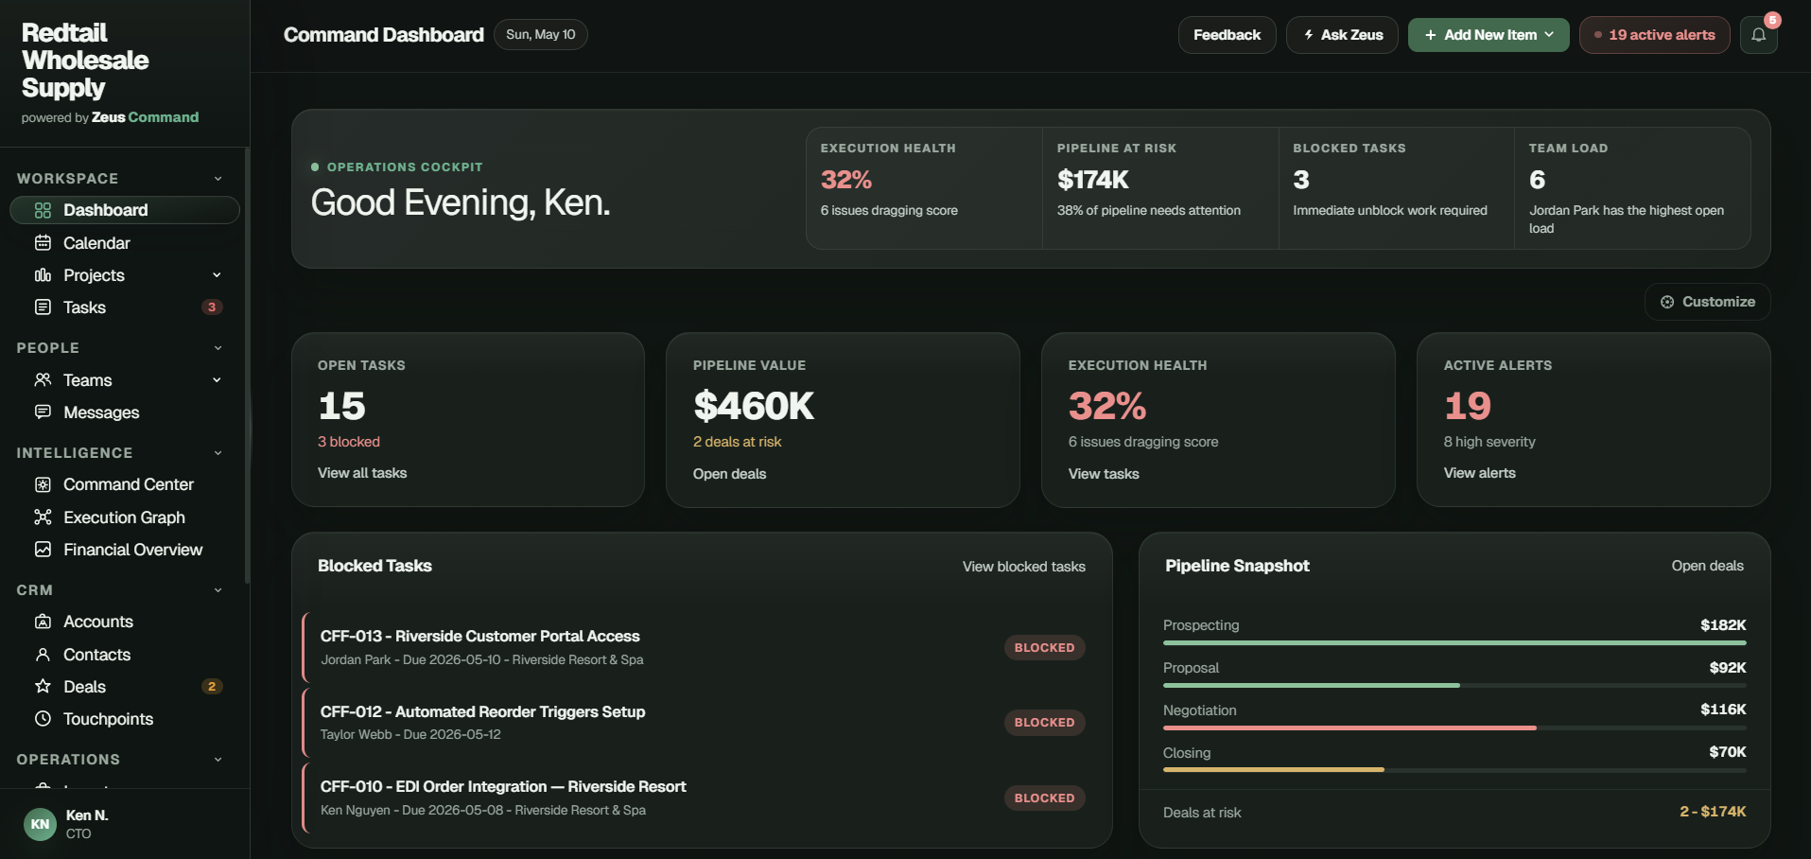Collapse the OPERATIONS section chevron
This screenshot has width=1811, height=859.
(x=218, y=760)
